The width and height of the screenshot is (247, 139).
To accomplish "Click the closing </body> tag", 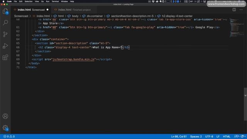I will click(x=34, y=63).
